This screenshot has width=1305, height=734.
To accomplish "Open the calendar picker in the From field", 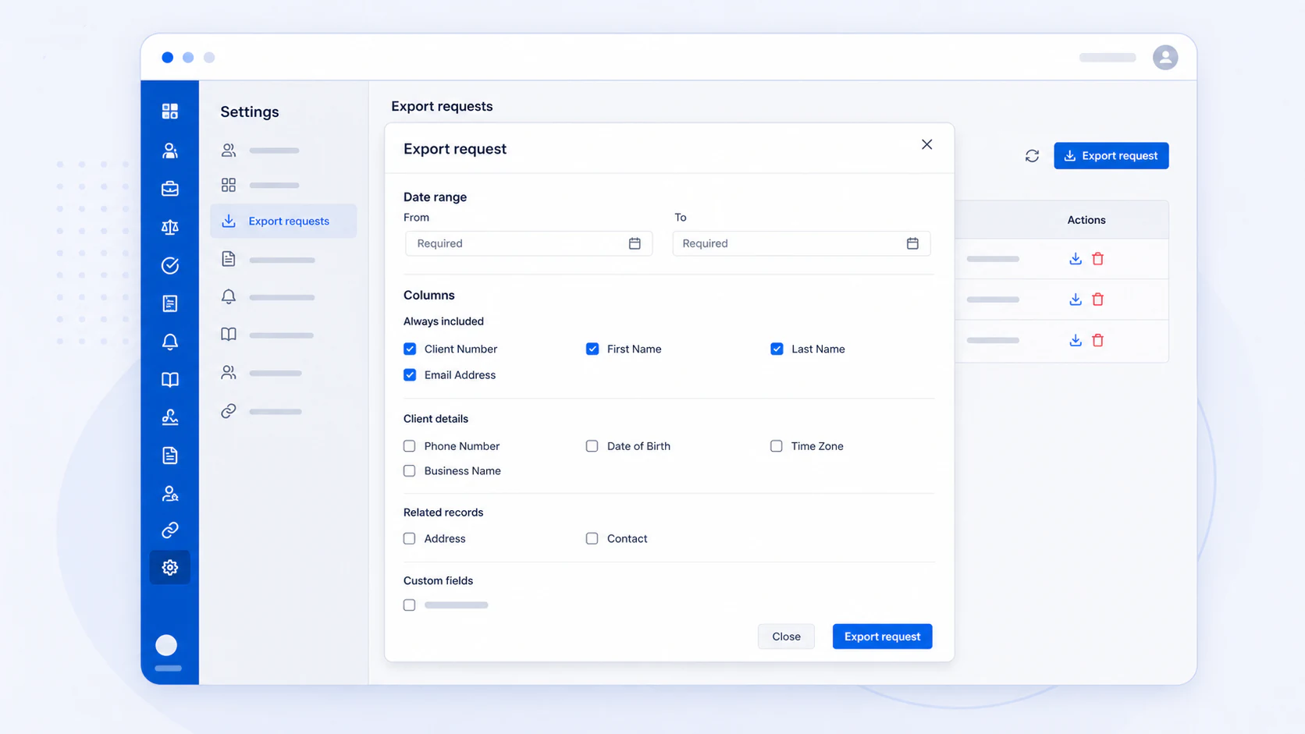I will point(635,243).
